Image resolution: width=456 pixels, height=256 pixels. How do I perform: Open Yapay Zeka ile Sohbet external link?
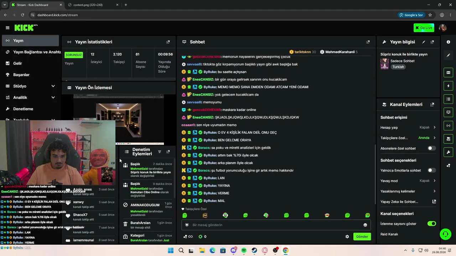(434, 202)
